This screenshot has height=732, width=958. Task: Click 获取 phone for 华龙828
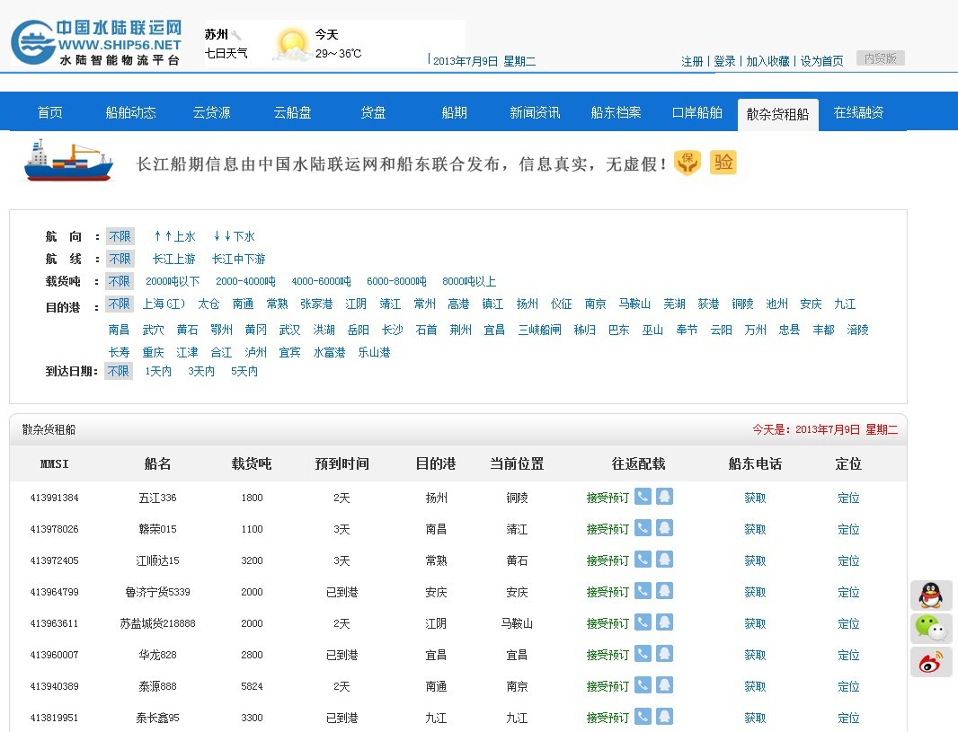(x=755, y=655)
